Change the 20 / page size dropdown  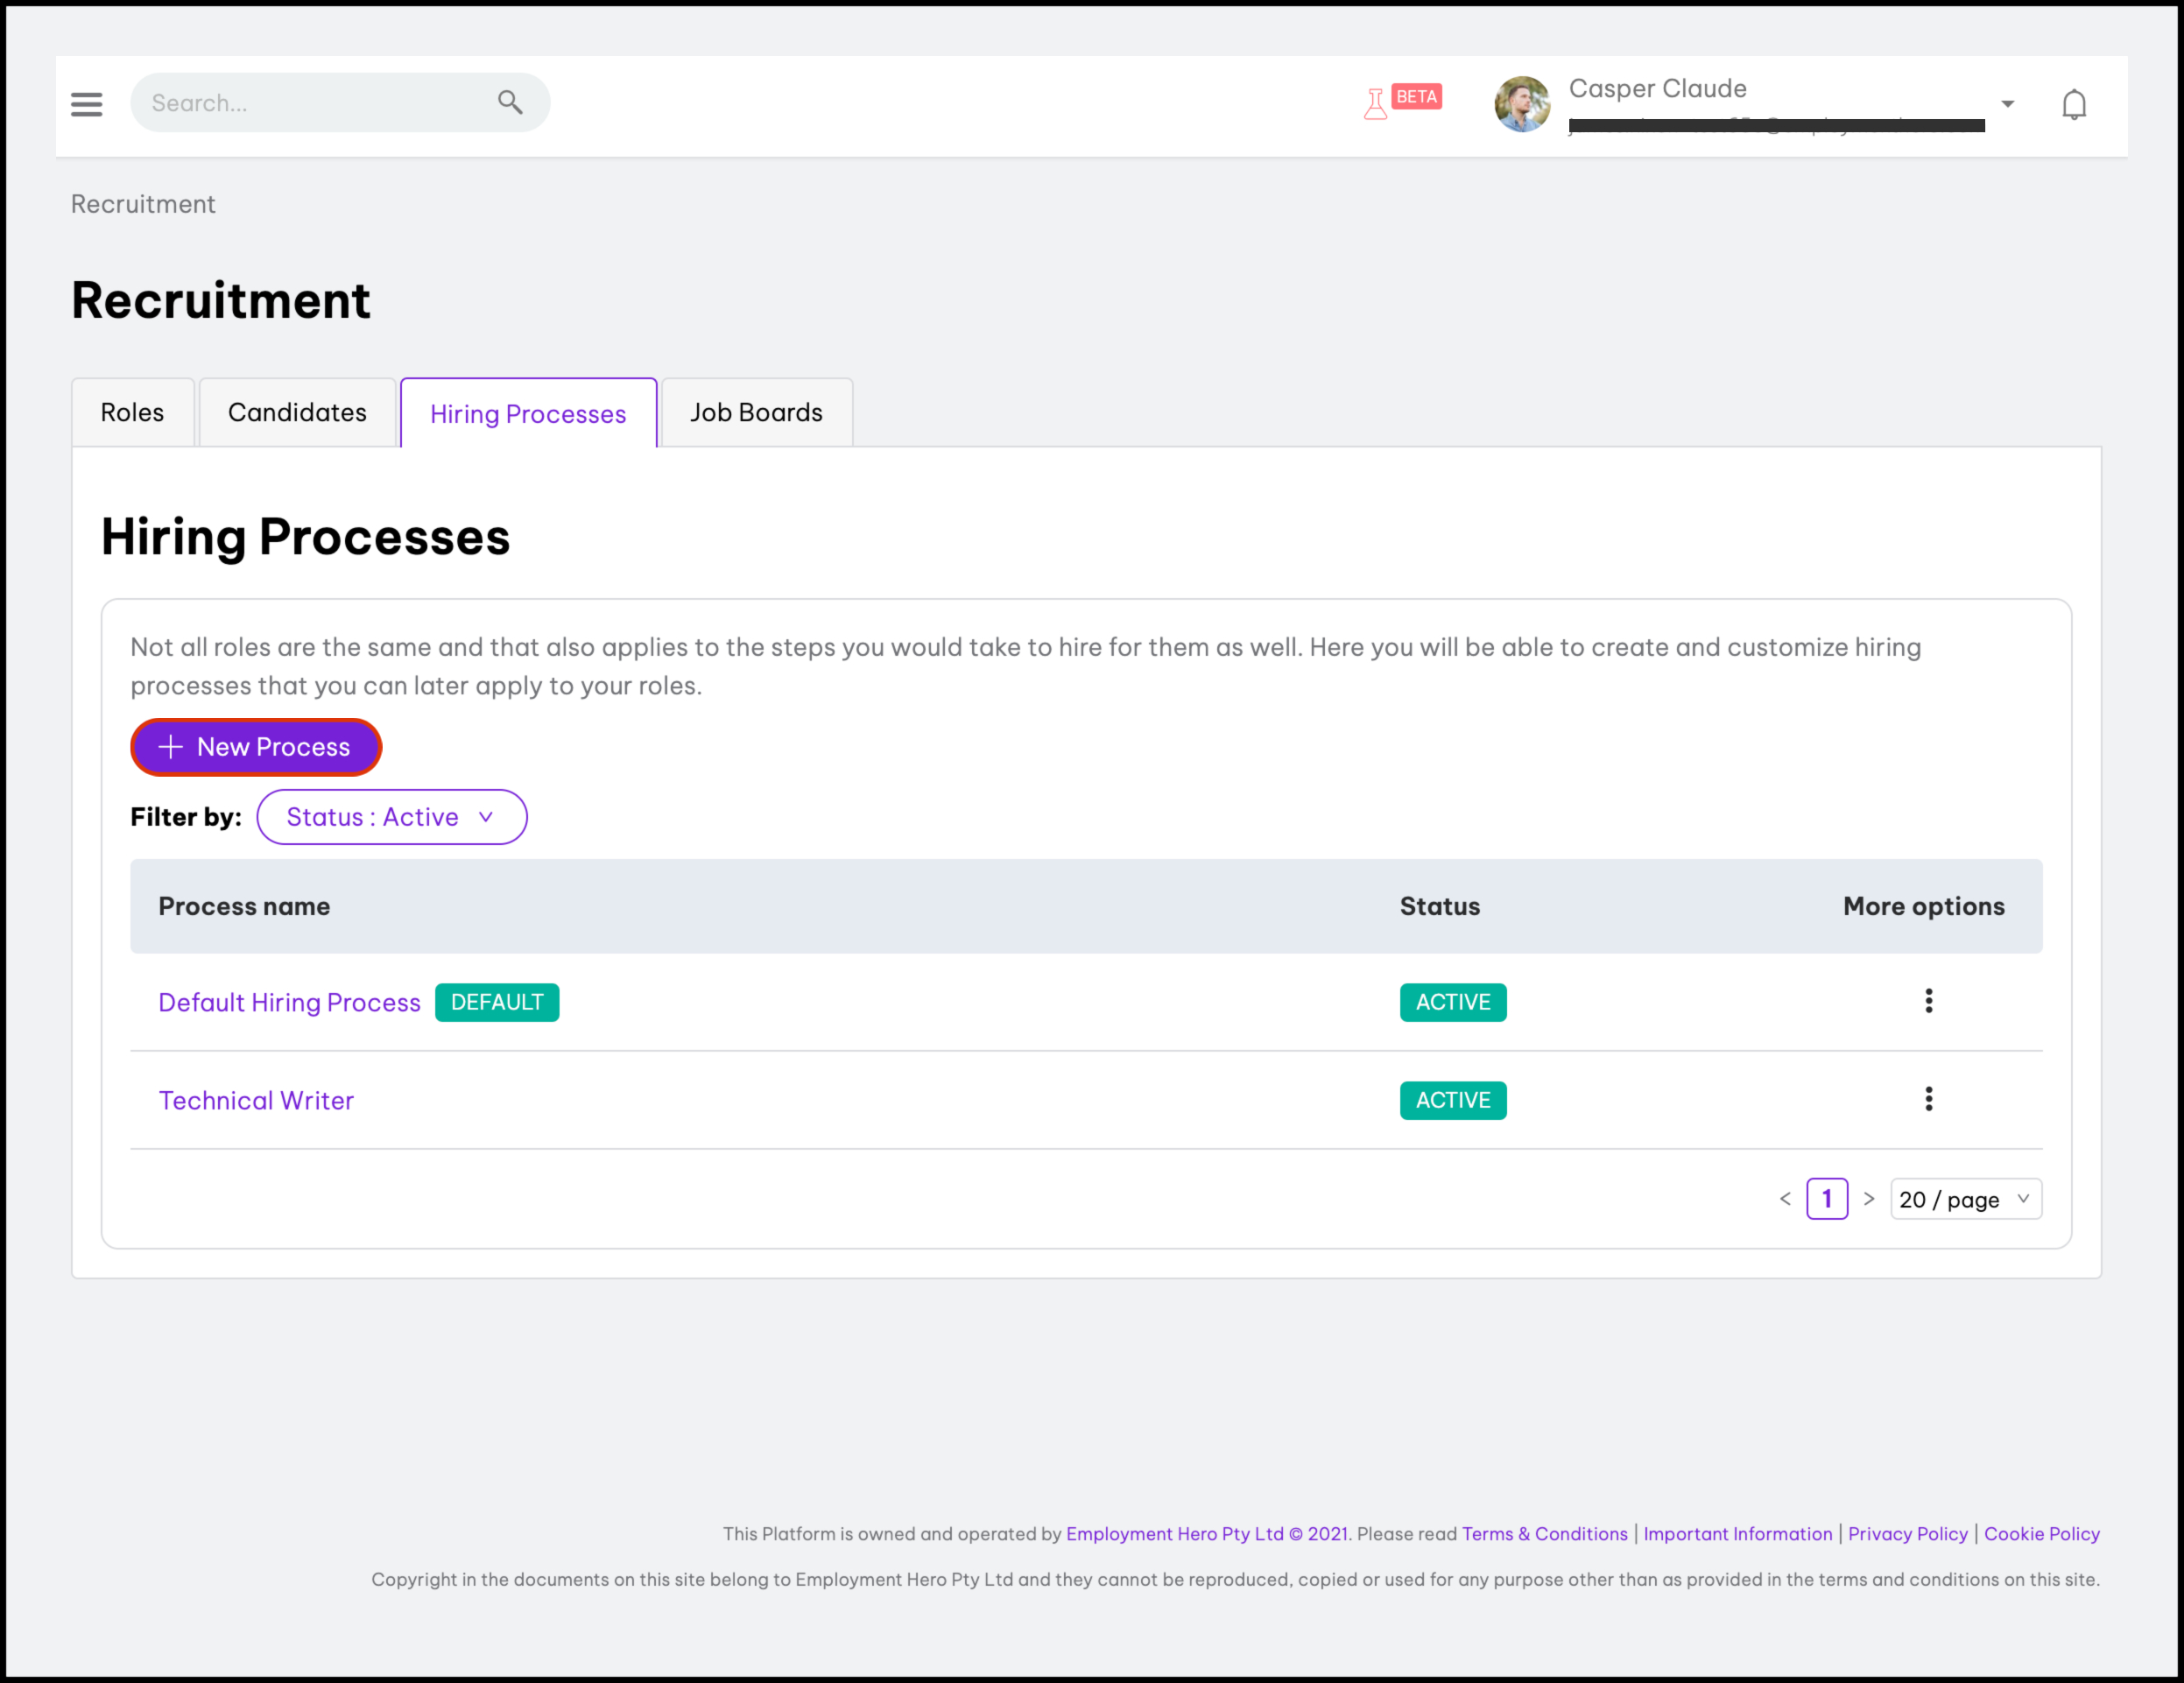(1964, 1199)
